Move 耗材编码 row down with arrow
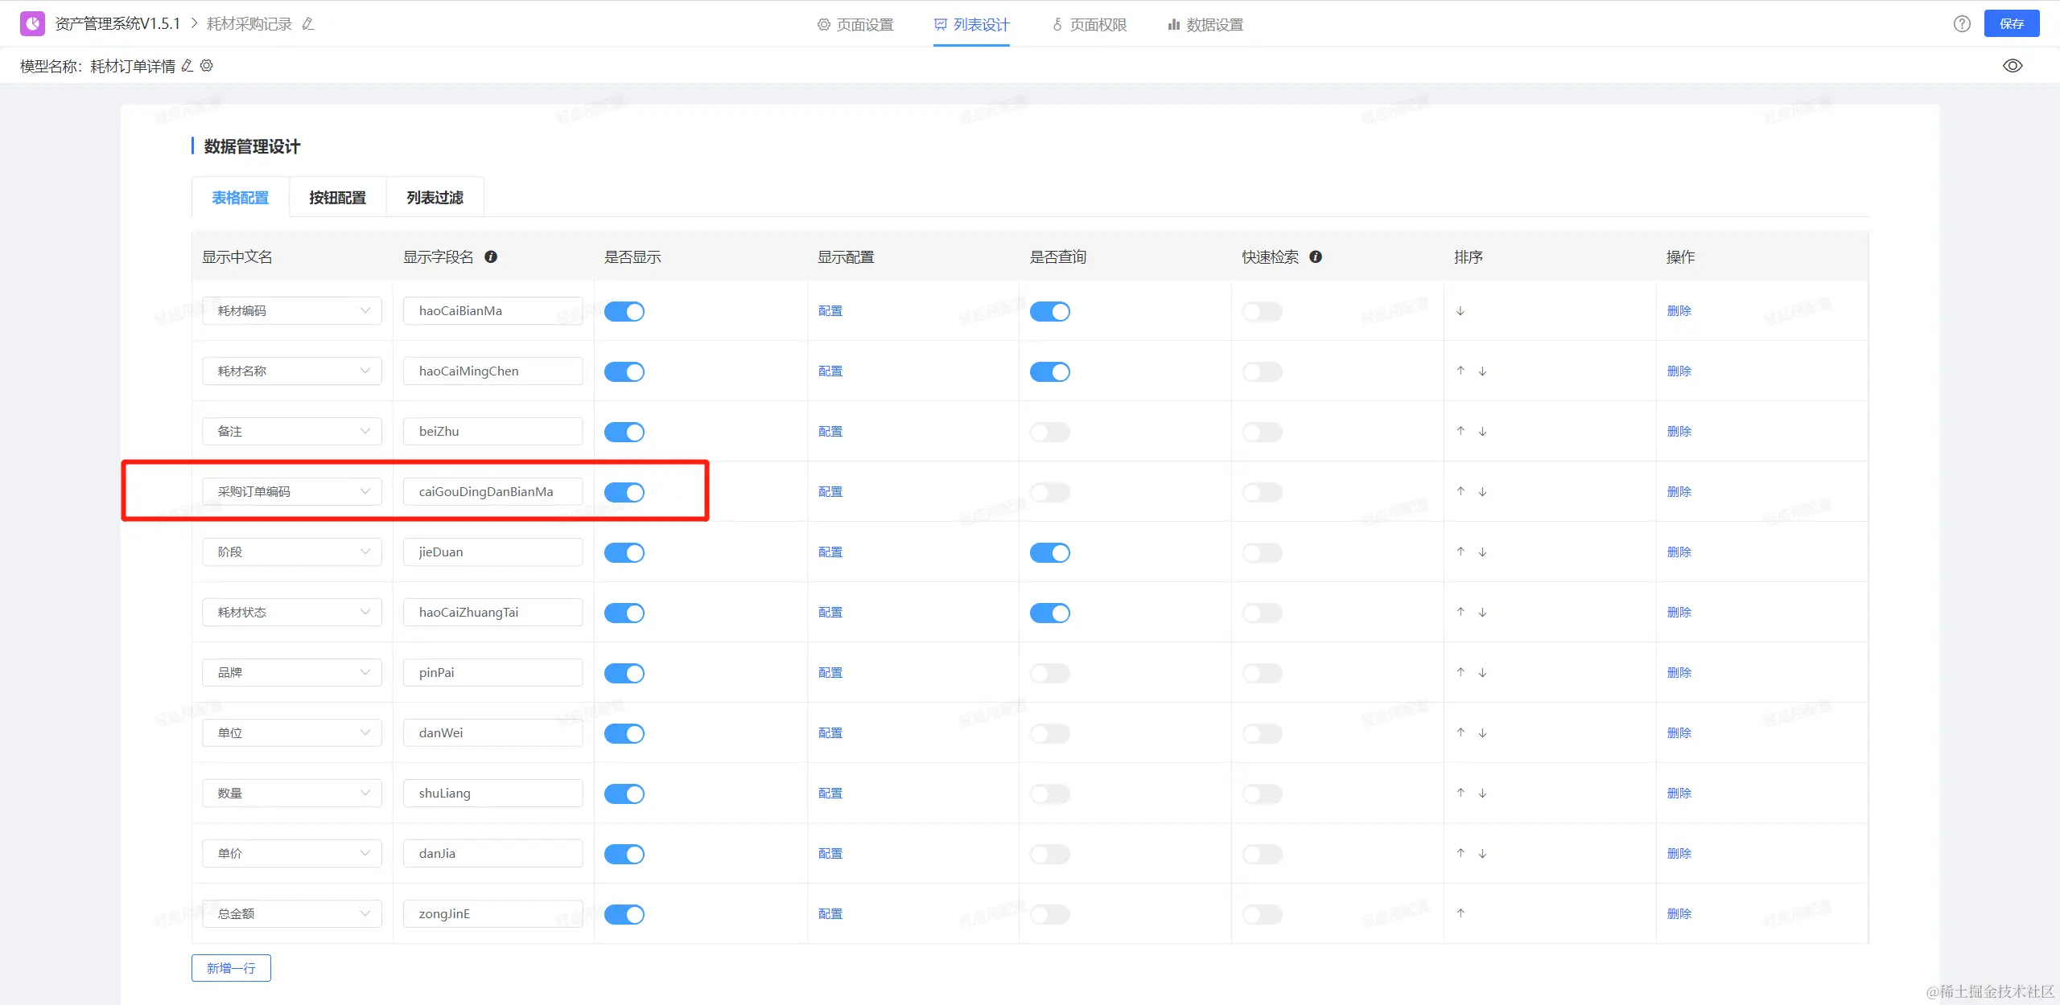The image size is (2060, 1005). [1461, 311]
